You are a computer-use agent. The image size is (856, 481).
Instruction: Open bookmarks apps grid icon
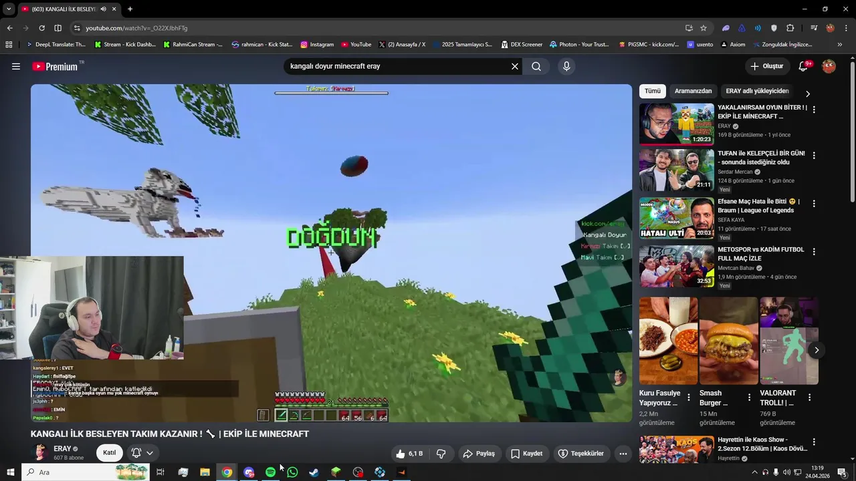point(9,45)
